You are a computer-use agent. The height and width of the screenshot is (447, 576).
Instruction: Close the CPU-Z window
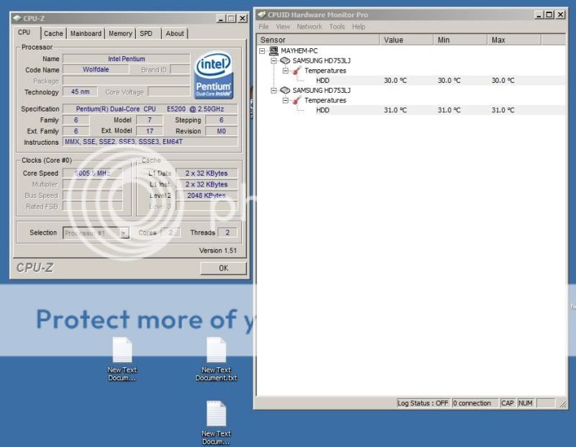coord(243,19)
